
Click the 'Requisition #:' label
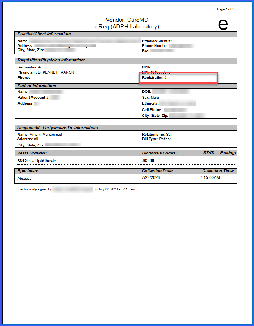click(30, 67)
